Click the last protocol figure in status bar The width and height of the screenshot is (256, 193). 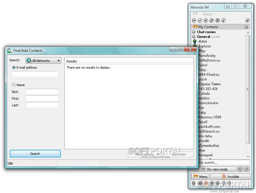[229, 183]
